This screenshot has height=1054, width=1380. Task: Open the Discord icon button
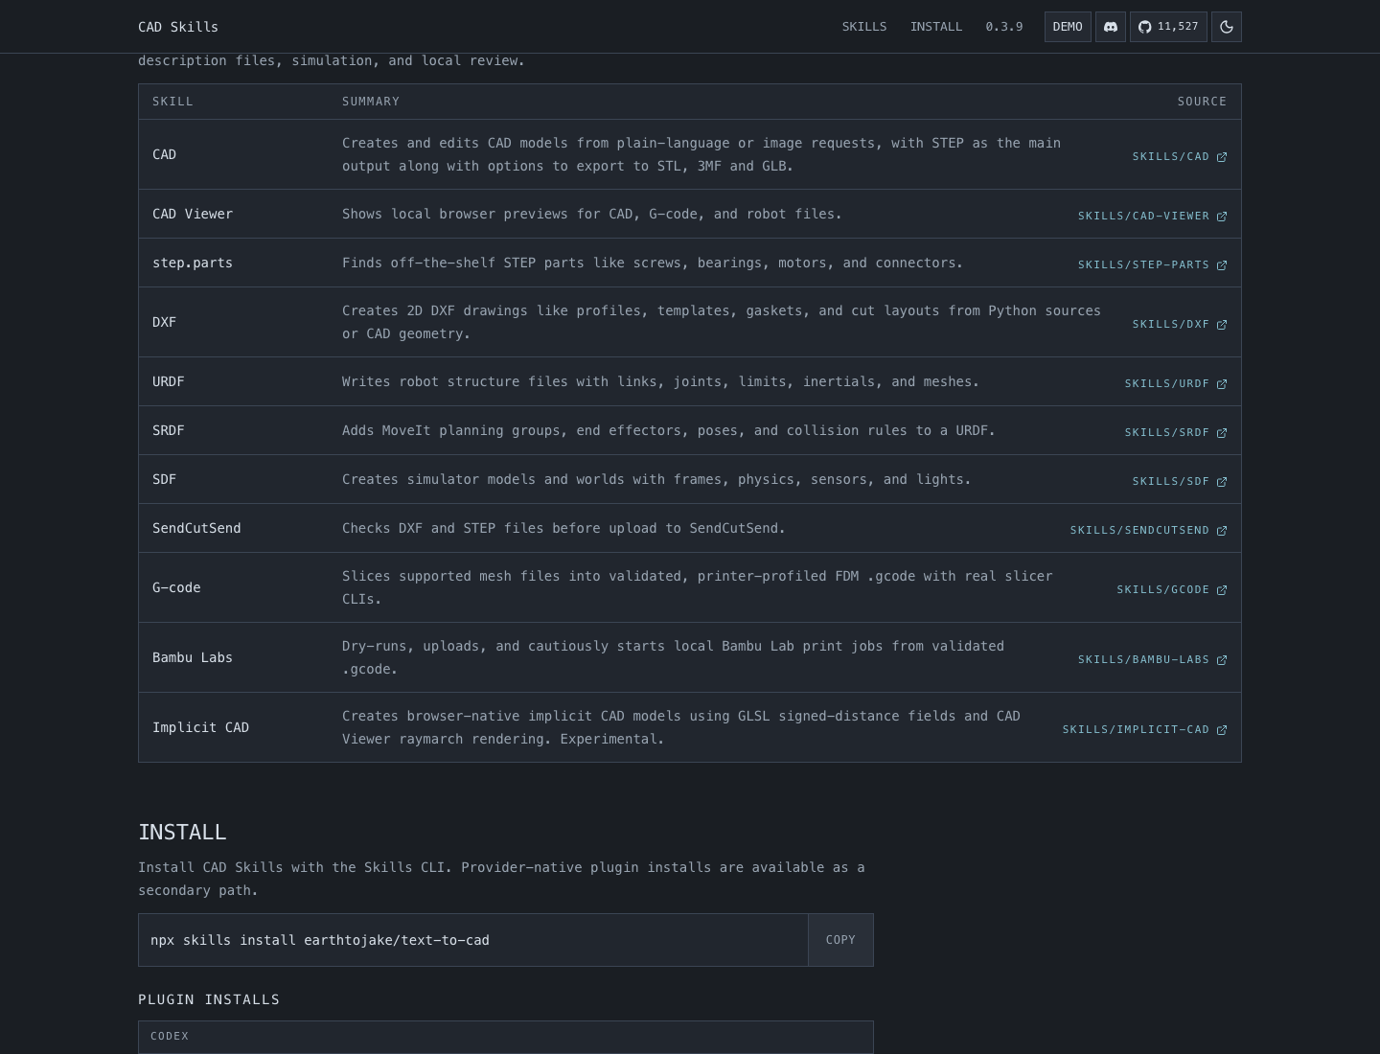[x=1111, y=27]
